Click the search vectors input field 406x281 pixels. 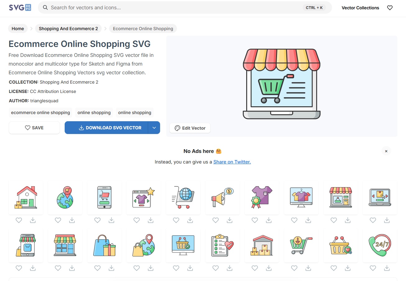click(x=174, y=7)
